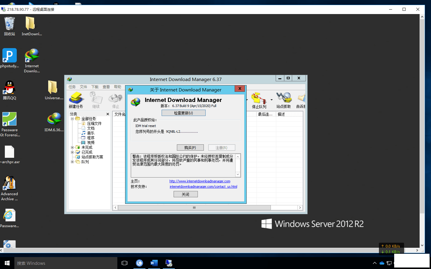This screenshot has width=431, height=269.
Task: Open the 停止队列 dropdown arrow
Action: (x=271, y=100)
